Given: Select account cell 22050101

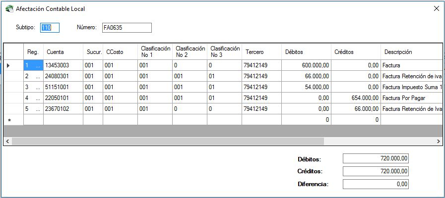Looking at the screenshot, I should point(64,98).
